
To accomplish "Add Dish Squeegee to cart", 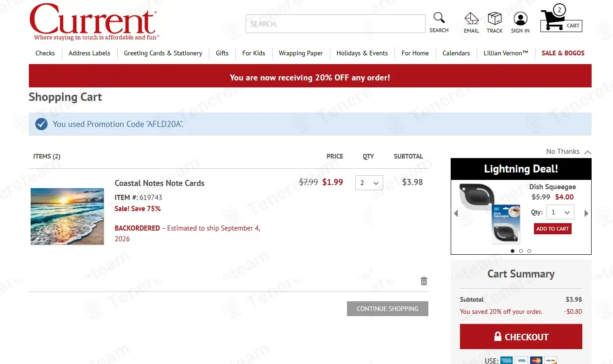I will pyautogui.click(x=553, y=229).
